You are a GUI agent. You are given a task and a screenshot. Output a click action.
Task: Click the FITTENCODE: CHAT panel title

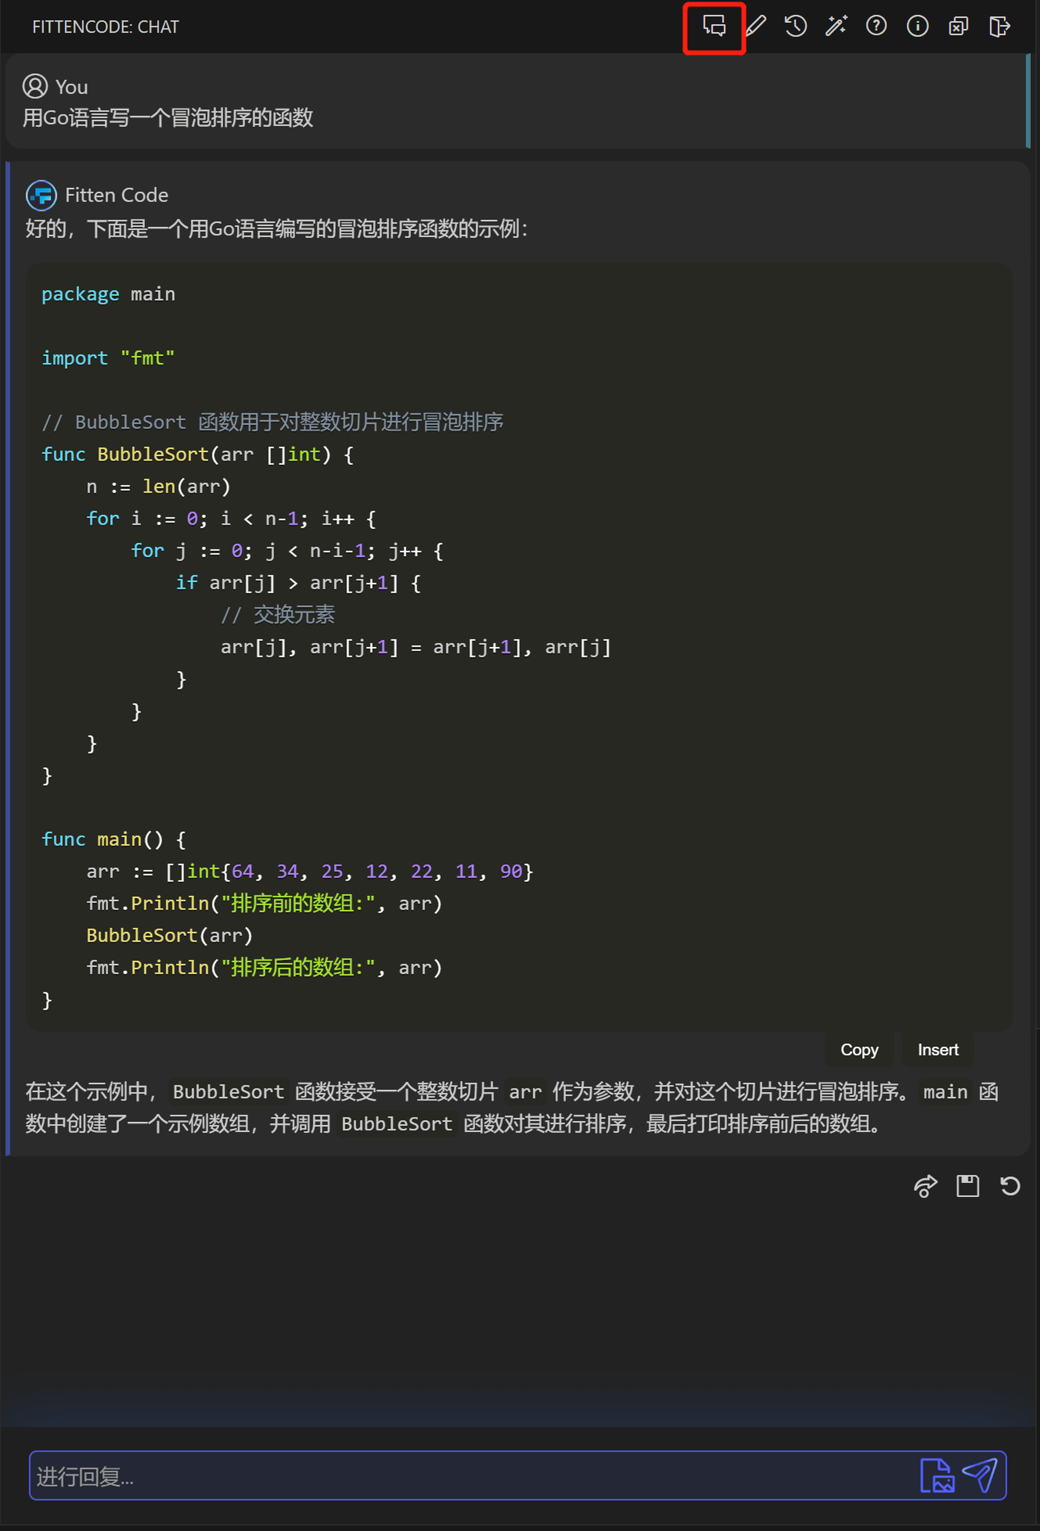click(106, 27)
